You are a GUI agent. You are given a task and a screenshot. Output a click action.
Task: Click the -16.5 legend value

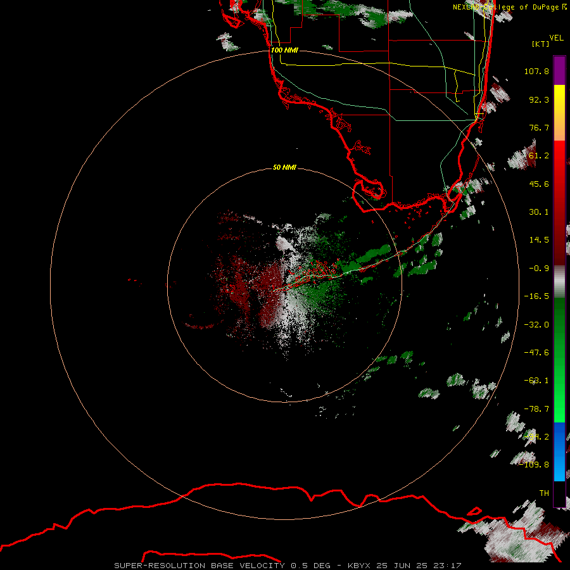(536, 296)
